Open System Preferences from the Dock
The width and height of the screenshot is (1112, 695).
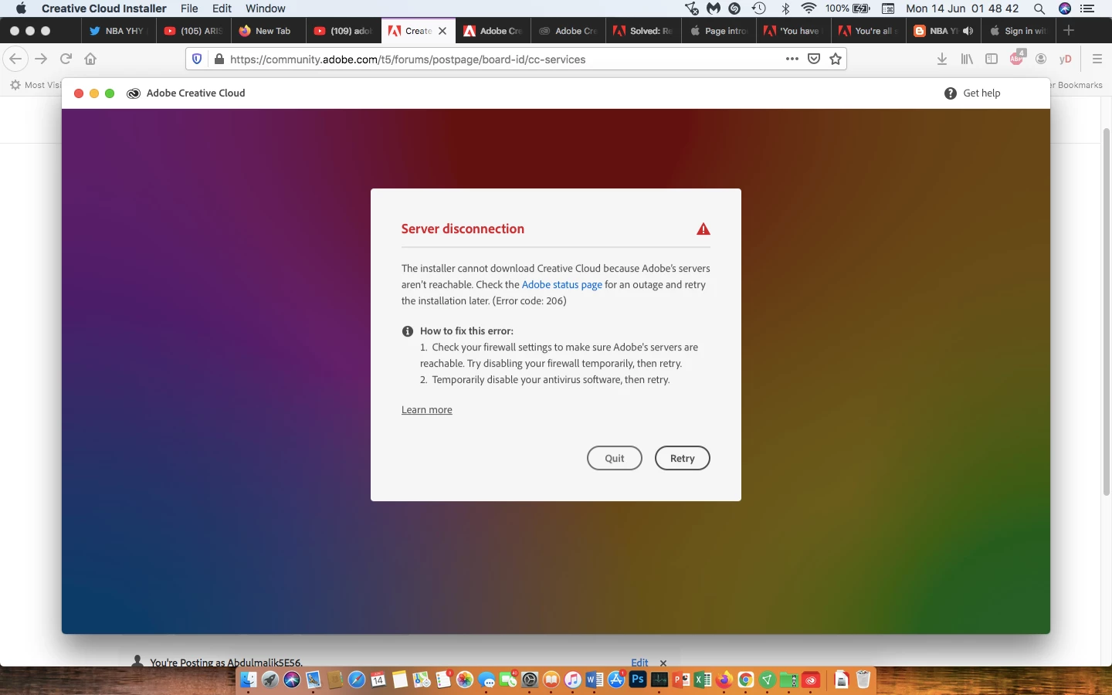point(530,680)
